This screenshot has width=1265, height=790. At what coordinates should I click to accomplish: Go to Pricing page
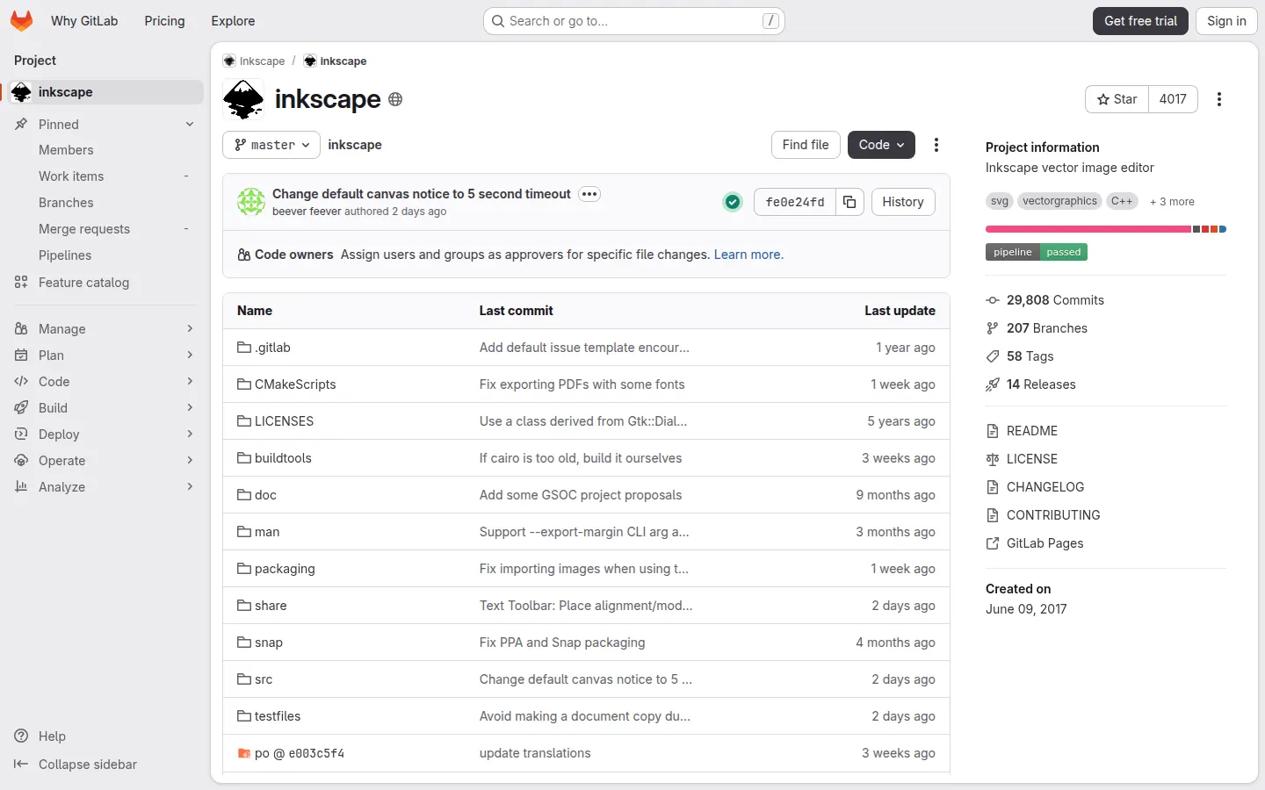coord(164,21)
